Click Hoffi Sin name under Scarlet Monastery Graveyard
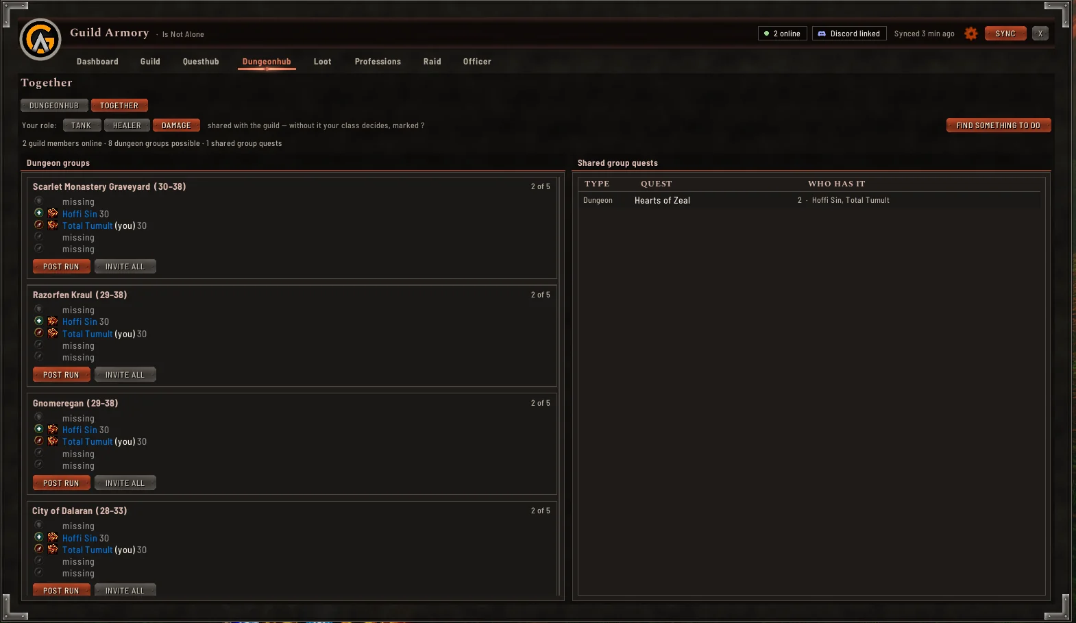1076x623 pixels. click(80, 214)
